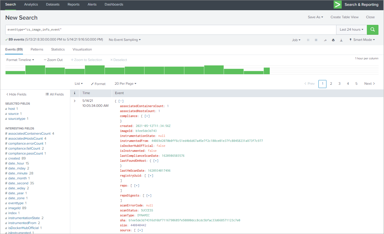
Task: Run the search with the magnifying glass button
Action: pos(372,30)
